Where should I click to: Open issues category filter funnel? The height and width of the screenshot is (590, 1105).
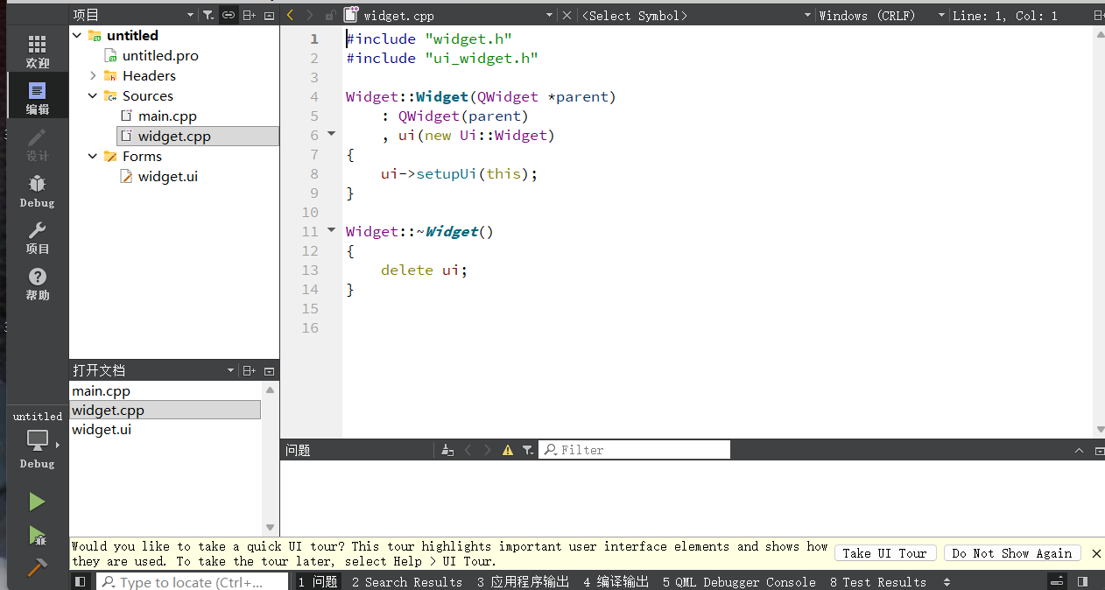tap(527, 450)
